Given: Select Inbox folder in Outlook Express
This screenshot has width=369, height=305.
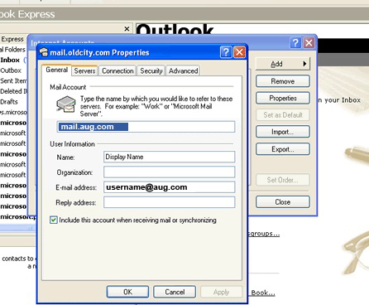Looking at the screenshot, I should tap(10, 60).
